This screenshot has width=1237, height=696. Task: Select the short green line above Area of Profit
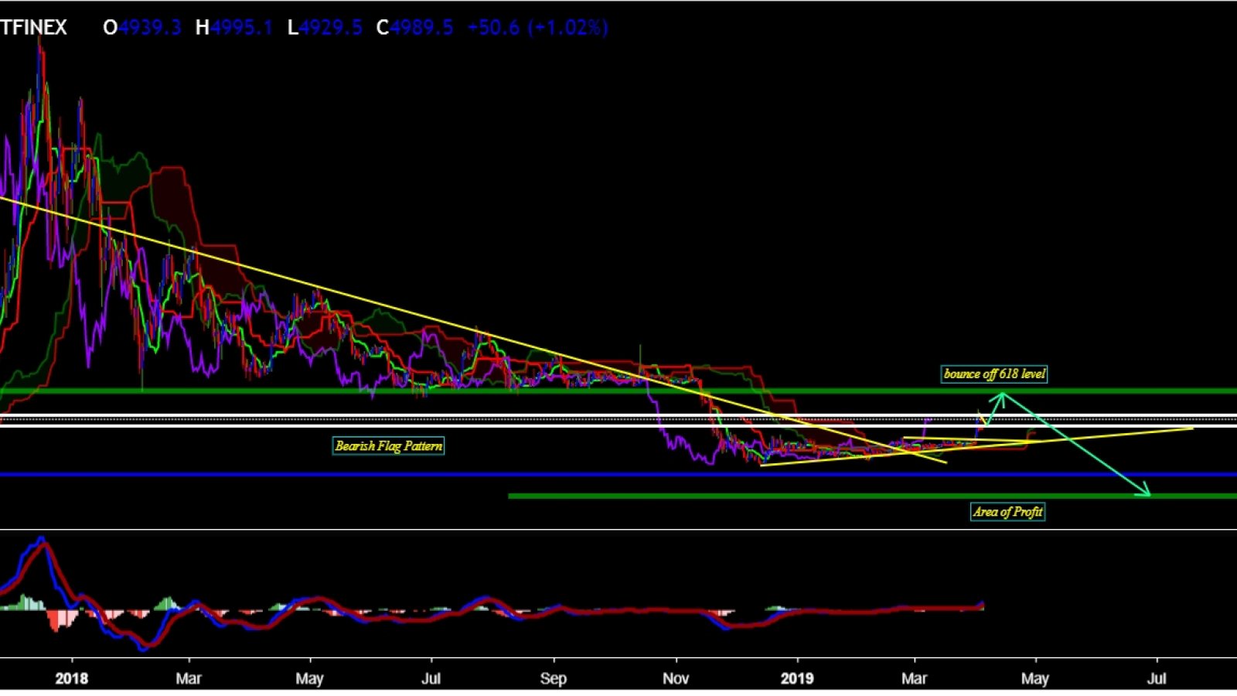click(x=872, y=496)
